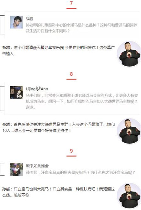
Task: Click the question about 汗血宝马
Action: [x=81, y=172]
